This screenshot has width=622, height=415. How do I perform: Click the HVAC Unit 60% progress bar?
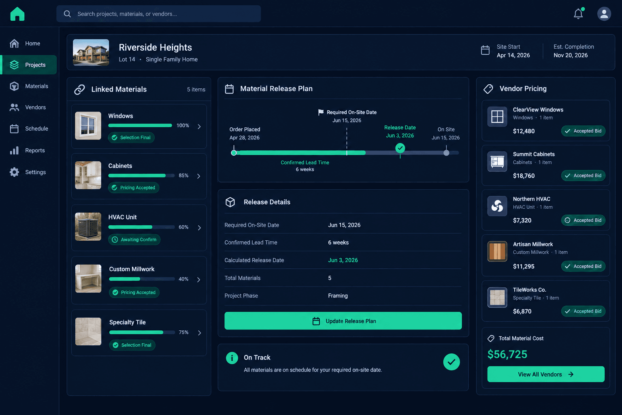(142, 227)
